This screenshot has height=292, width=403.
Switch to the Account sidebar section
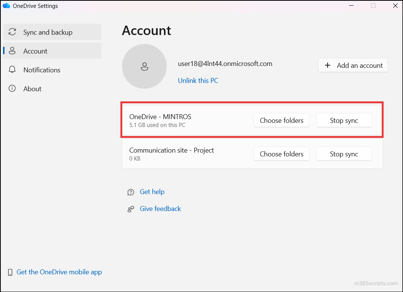35,50
